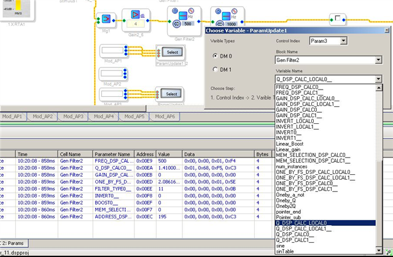Click the 500 frequency field in Gen Filter2
The height and width of the screenshot is (257, 393).
[x=188, y=24]
